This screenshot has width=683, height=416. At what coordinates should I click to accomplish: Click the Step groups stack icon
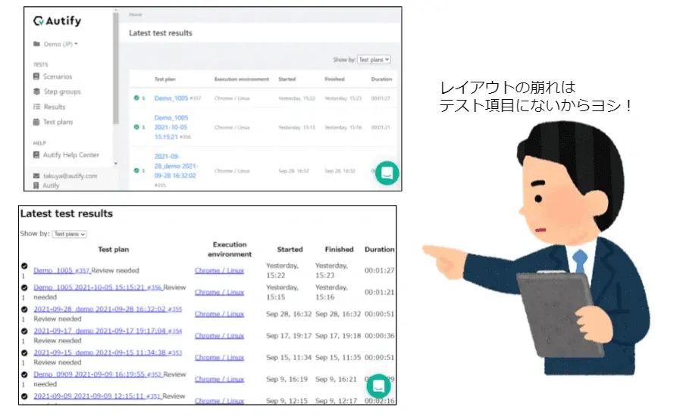36,92
